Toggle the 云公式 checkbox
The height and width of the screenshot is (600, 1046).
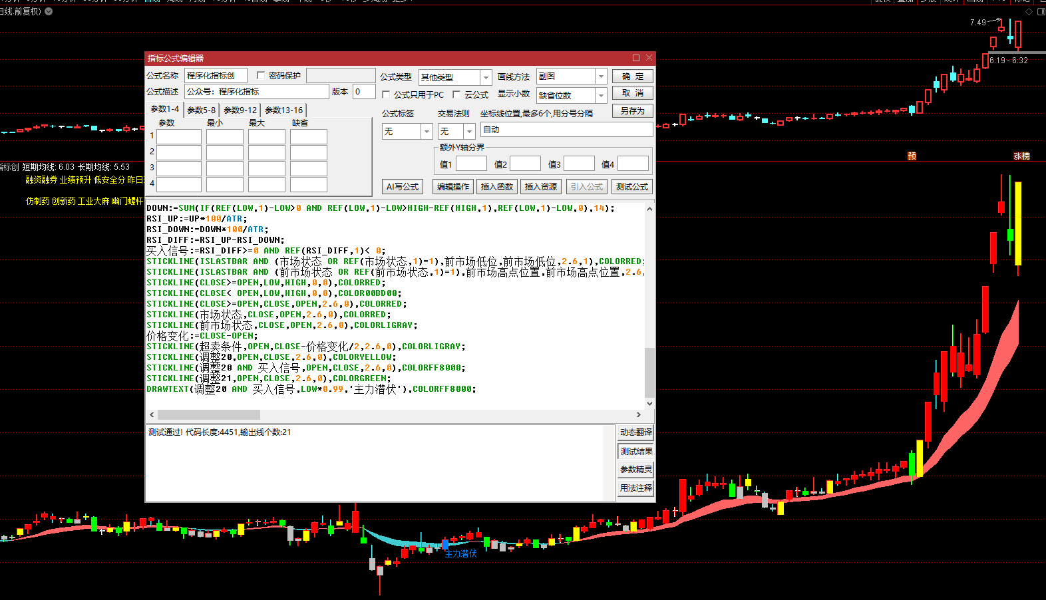click(456, 95)
